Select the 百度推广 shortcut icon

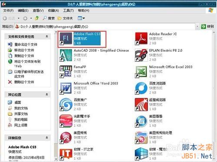click(x=66, y=105)
